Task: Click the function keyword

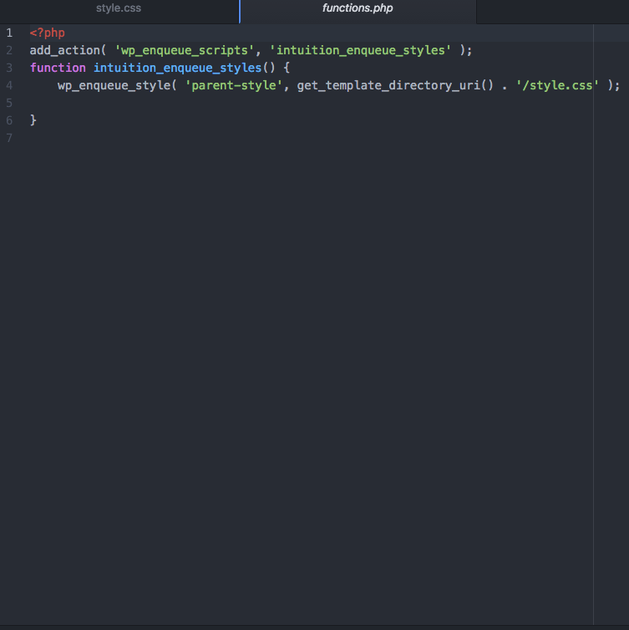Action: pyautogui.click(x=58, y=68)
